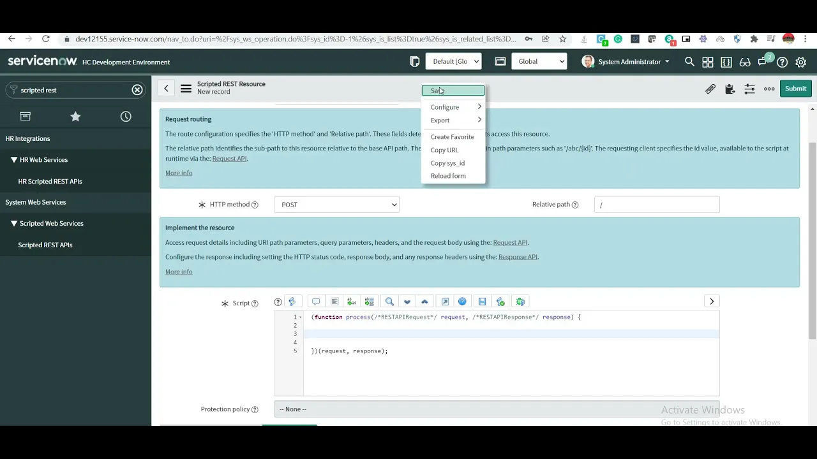The width and height of the screenshot is (817, 459).
Task: Collapse the HR Web Services navigator module
Action: [x=14, y=160]
